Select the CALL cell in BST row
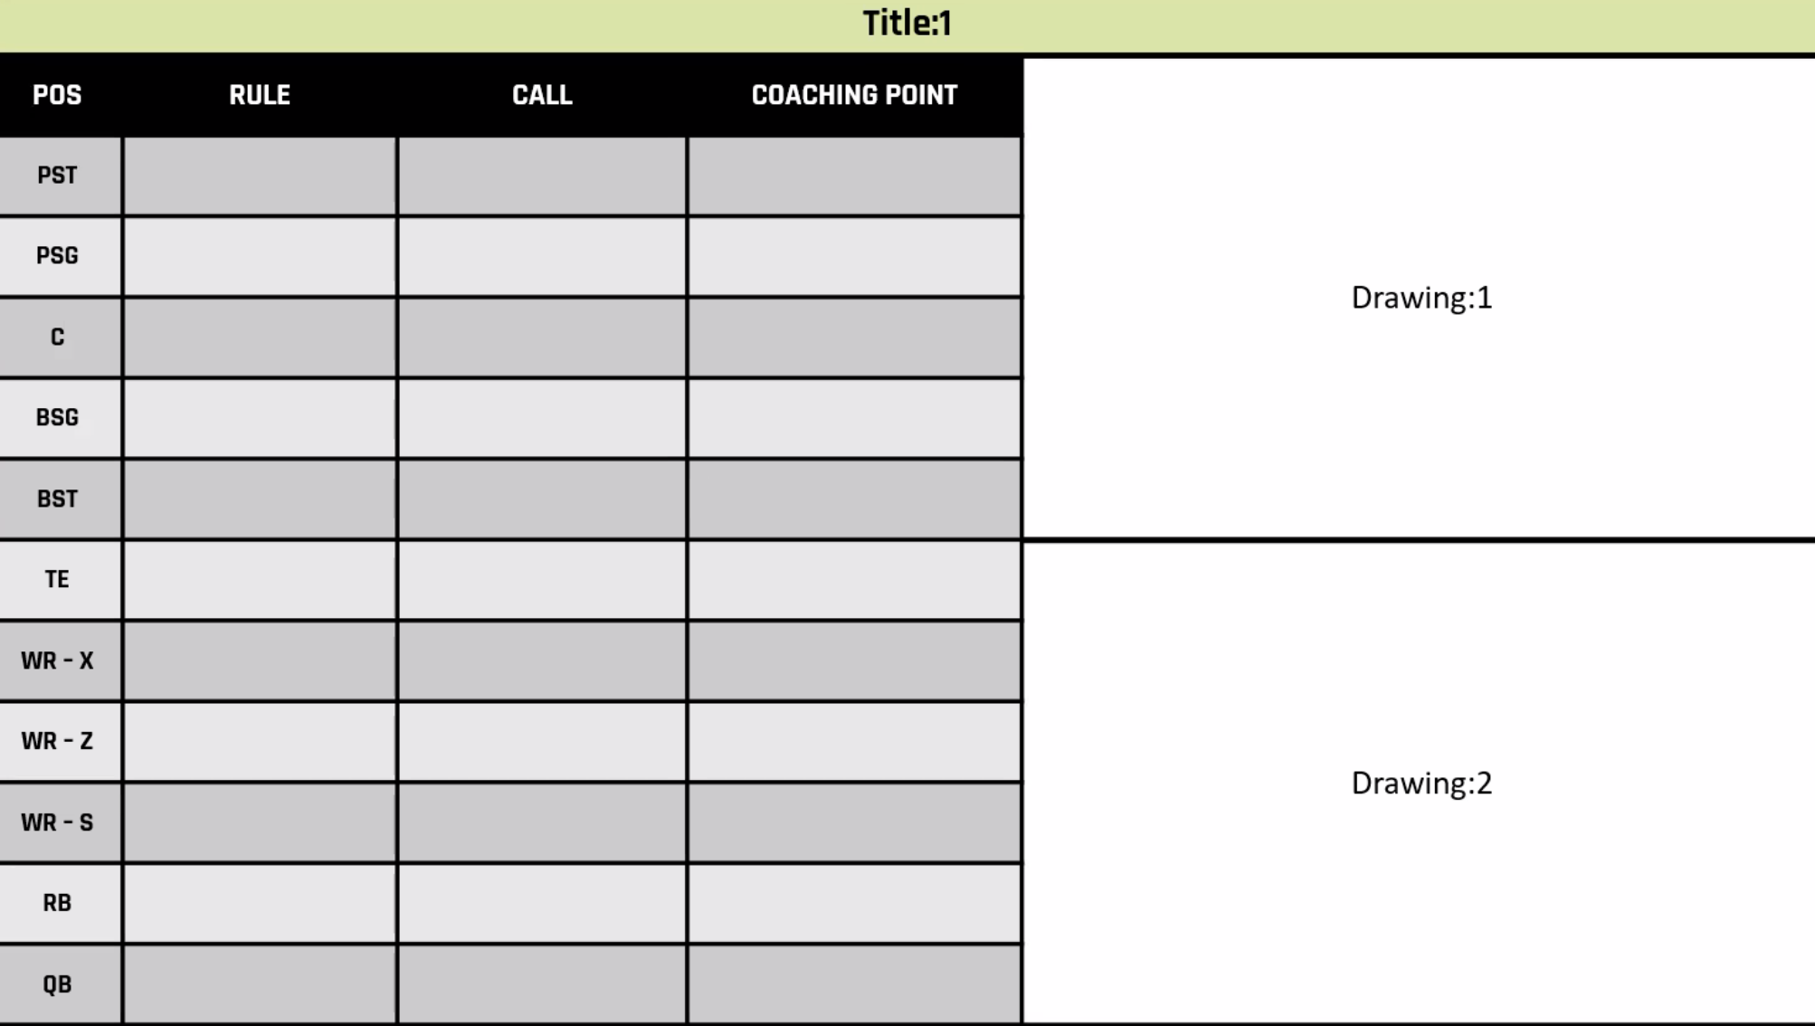 pyautogui.click(x=542, y=499)
